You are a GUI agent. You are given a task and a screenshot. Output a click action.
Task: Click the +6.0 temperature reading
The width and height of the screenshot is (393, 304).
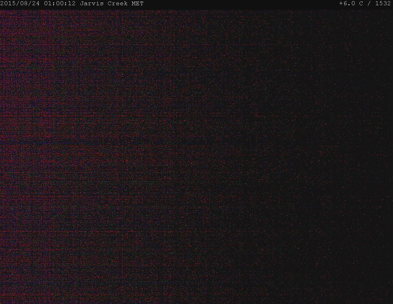347,4
